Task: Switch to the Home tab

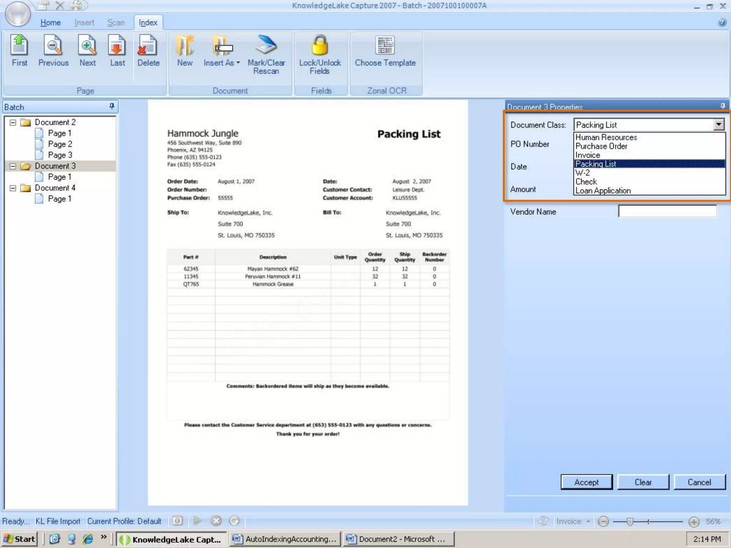Action: coord(50,22)
